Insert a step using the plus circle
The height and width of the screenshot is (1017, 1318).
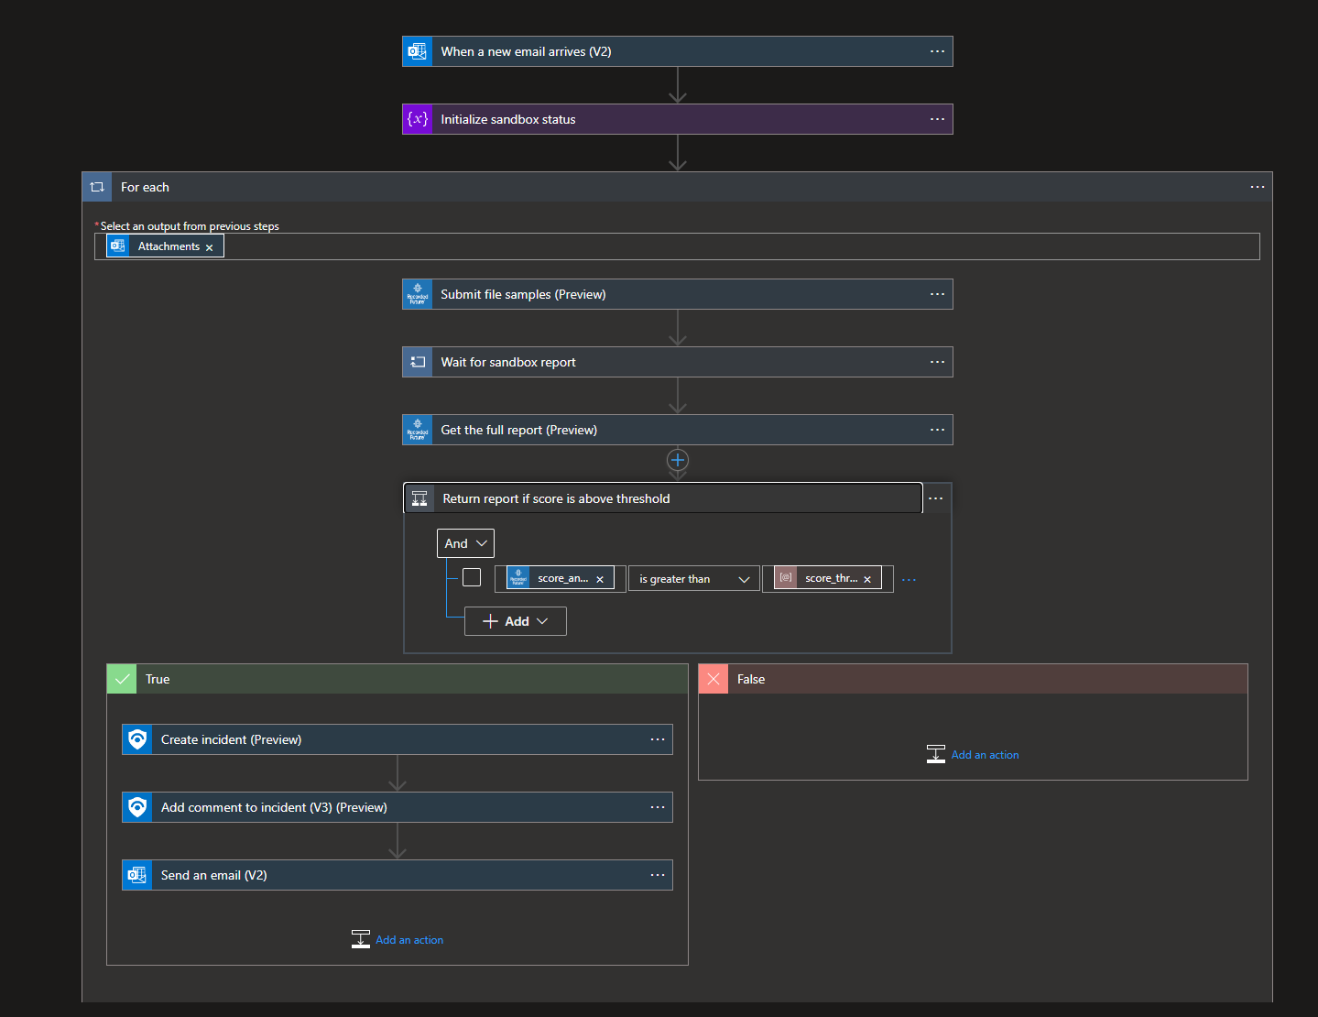(678, 460)
